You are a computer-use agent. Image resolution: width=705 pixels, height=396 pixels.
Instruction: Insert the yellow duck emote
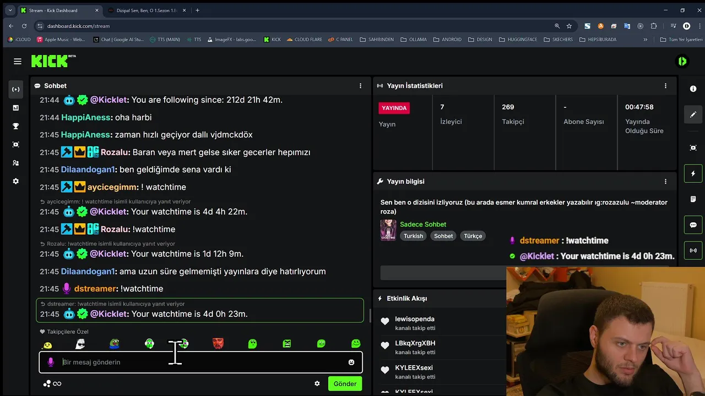point(47,345)
